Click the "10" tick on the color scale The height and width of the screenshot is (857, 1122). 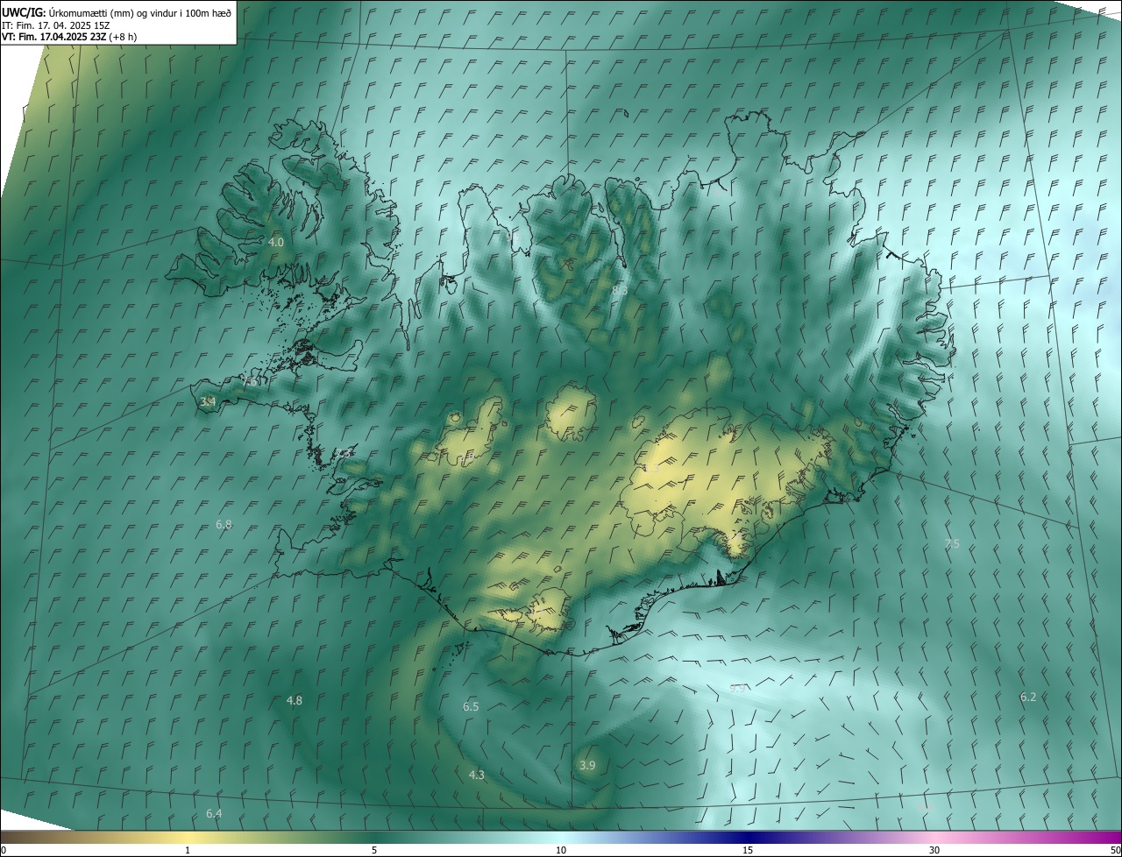(x=561, y=850)
